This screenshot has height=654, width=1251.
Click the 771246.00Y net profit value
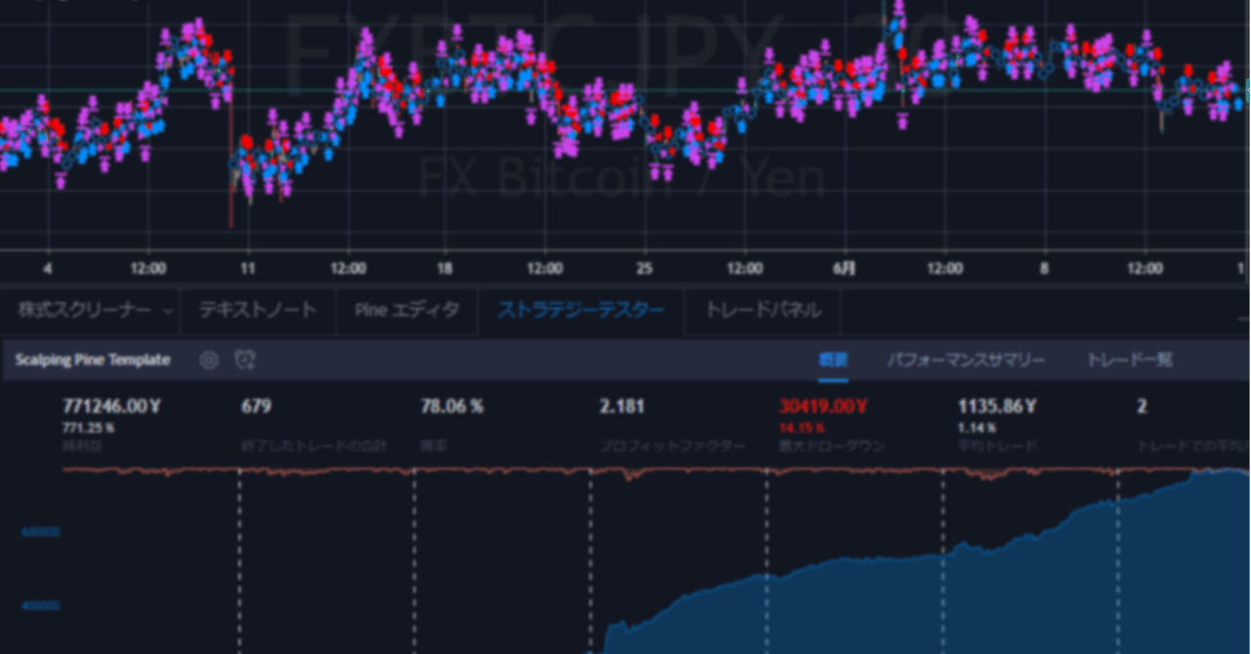(x=110, y=406)
